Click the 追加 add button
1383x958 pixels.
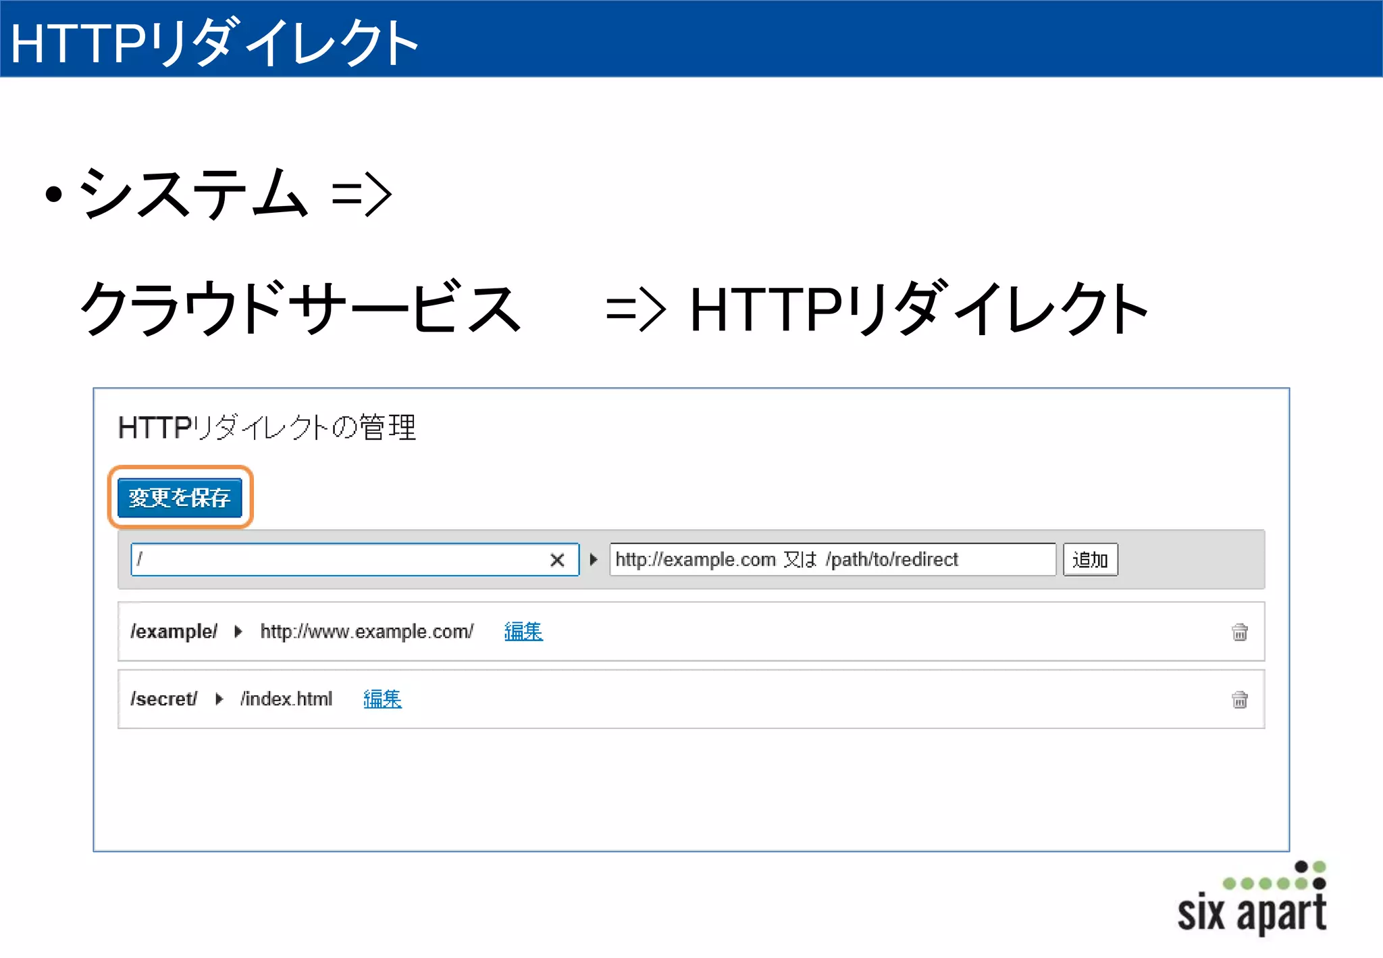click(x=1090, y=559)
